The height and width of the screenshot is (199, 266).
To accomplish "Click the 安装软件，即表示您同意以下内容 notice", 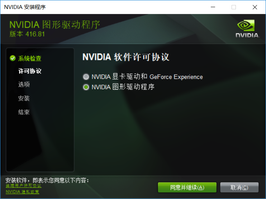I will pyautogui.click(x=47, y=180).
